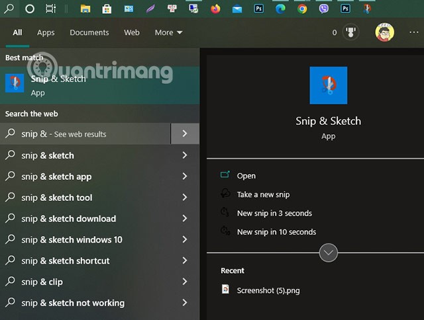Click the Screenshot (5).png file icon

225,289
